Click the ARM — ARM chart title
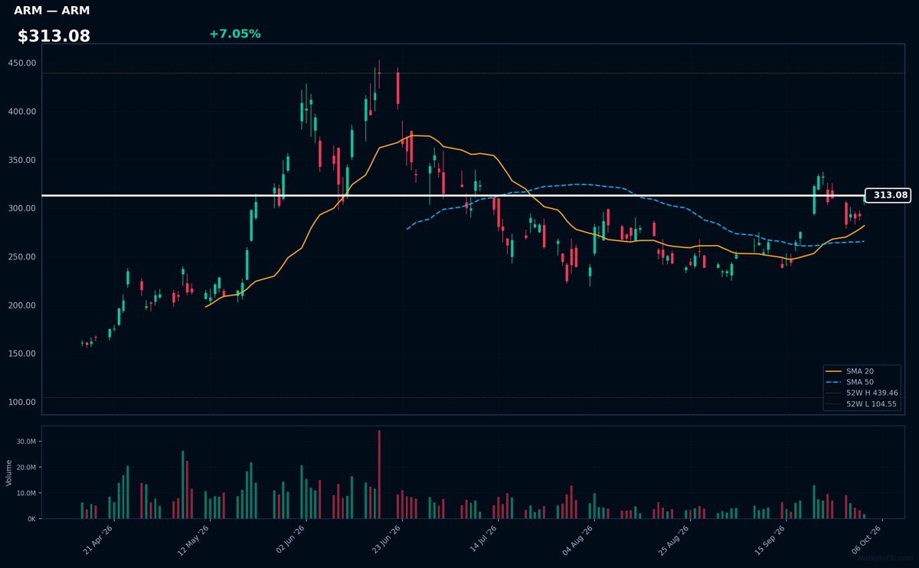Image resolution: width=919 pixels, height=568 pixels. tap(51, 11)
